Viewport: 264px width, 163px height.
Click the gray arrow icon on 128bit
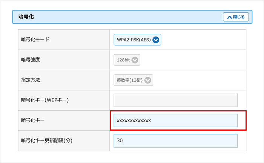click(135, 59)
